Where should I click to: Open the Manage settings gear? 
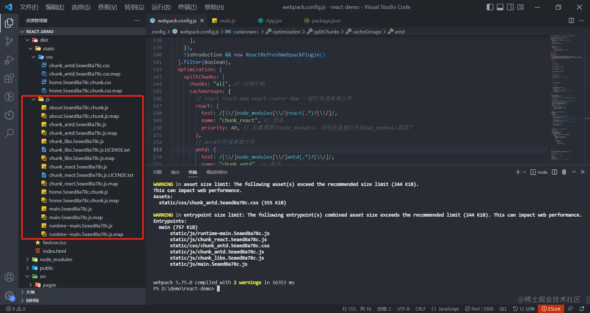click(x=9, y=295)
